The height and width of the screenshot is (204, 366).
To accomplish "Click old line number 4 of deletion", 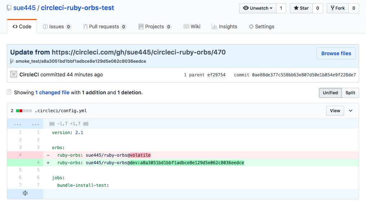I will 20,155.
